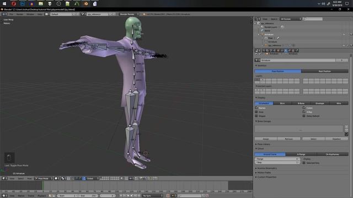Click the Ghost Step slider field
The width and height of the screenshot is (353, 198).
277,162
